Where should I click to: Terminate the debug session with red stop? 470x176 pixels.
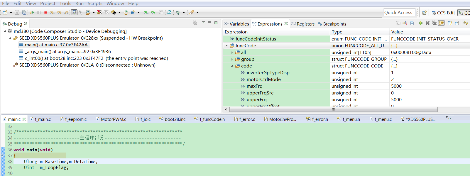(x=45, y=12)
